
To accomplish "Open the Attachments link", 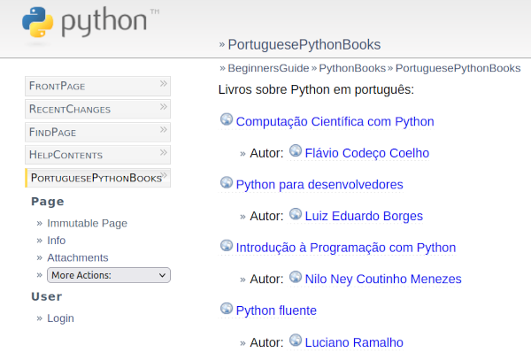I will (x=78, y=257).
